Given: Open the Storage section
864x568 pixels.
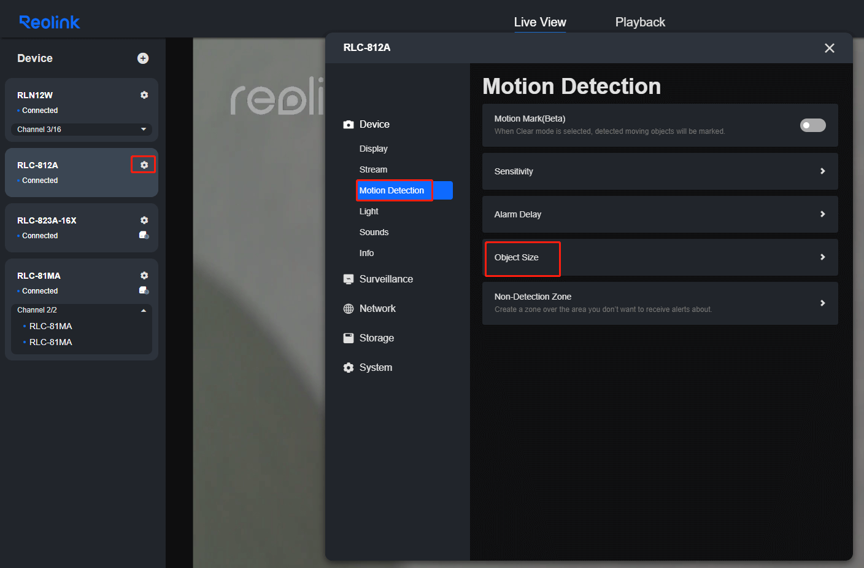Looking at the screenshot, I should [377, 338].
